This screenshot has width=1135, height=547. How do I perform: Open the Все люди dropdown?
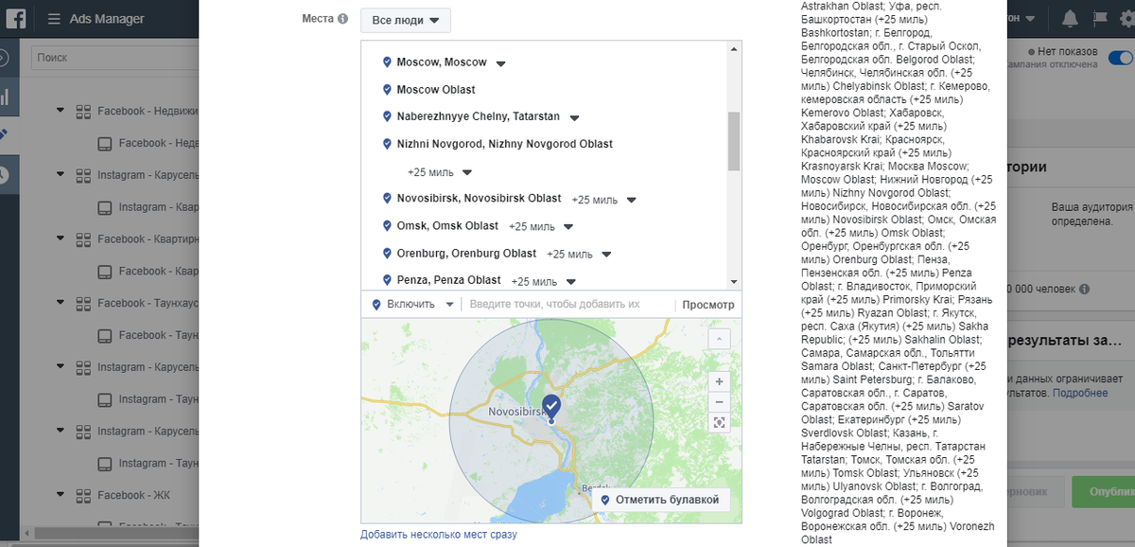pyautogui.click(x=406, y=20)
